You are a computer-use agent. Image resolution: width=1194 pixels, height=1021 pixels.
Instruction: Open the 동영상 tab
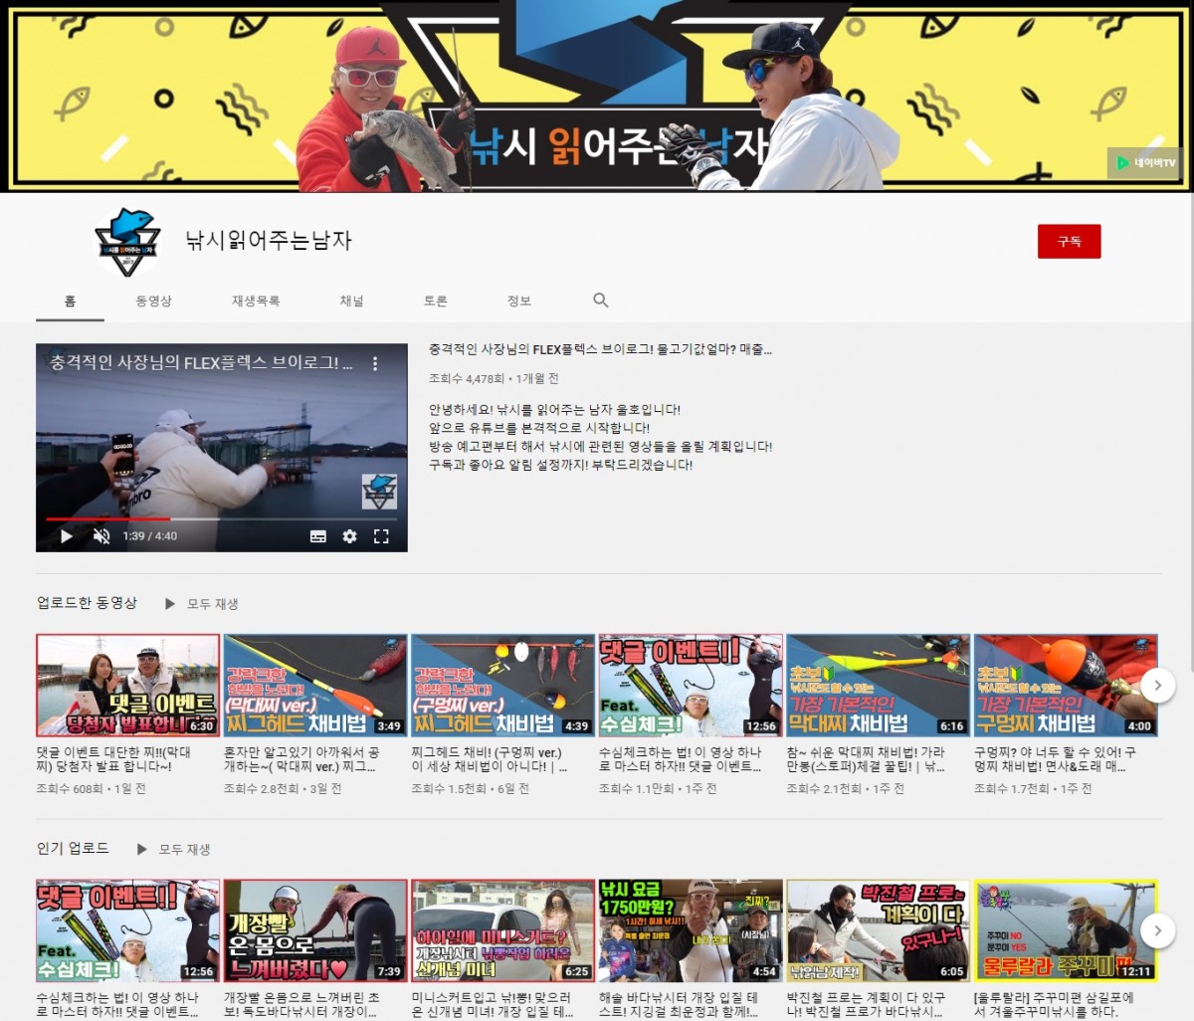pos(153,301)
